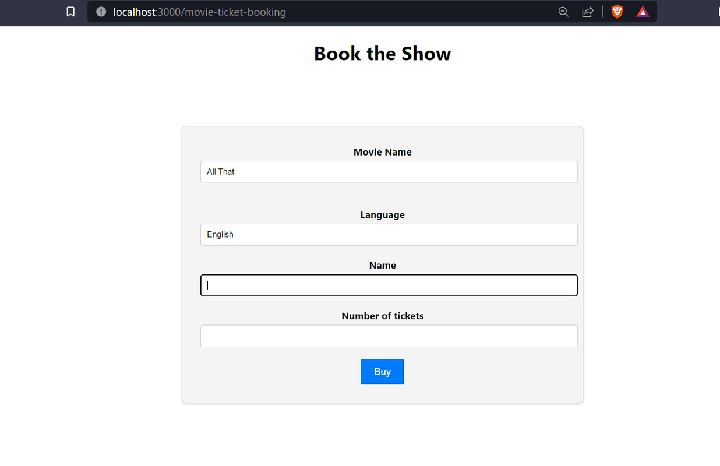
Task: Open Brave Shields lion icon
Action: [617, 12]
